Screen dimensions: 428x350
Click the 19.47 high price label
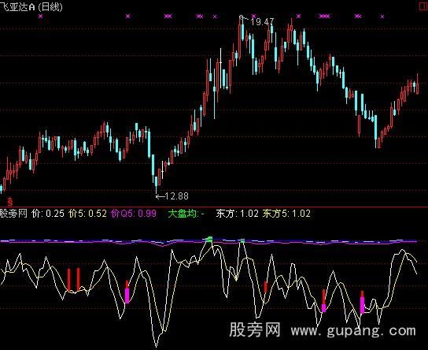[262, 22]
